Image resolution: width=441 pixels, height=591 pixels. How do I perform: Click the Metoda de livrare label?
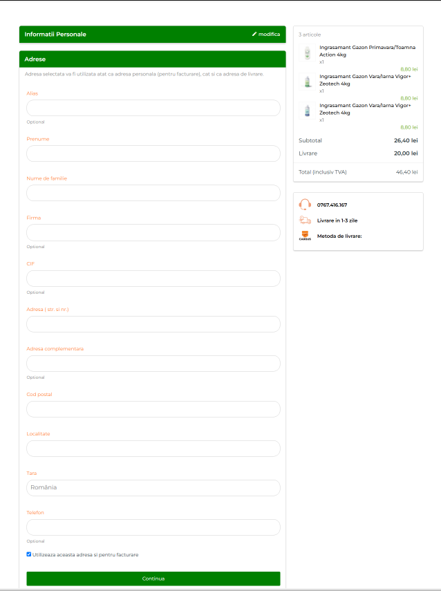coord(339,236)
